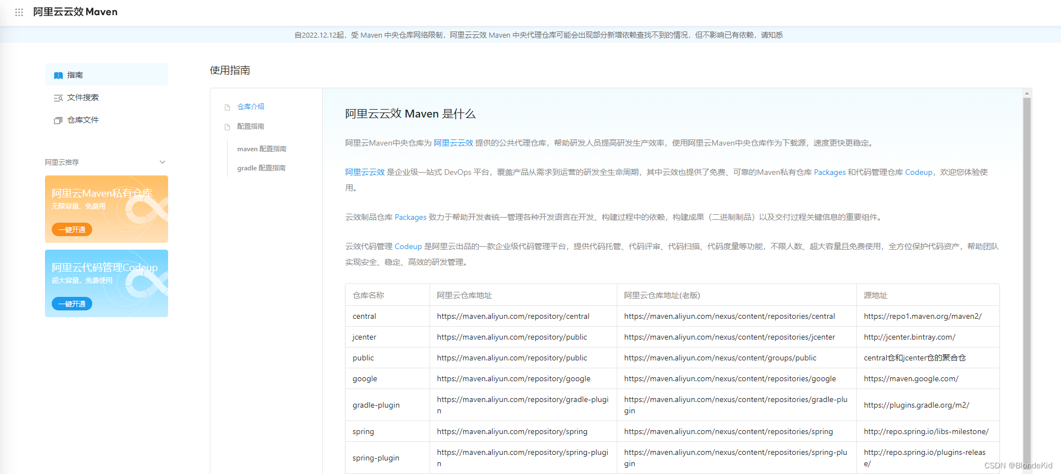This screenshot has width=1061, height=474.
Task: Click the stacked-files icon beside 仓库文件
Action: (58, 120)
